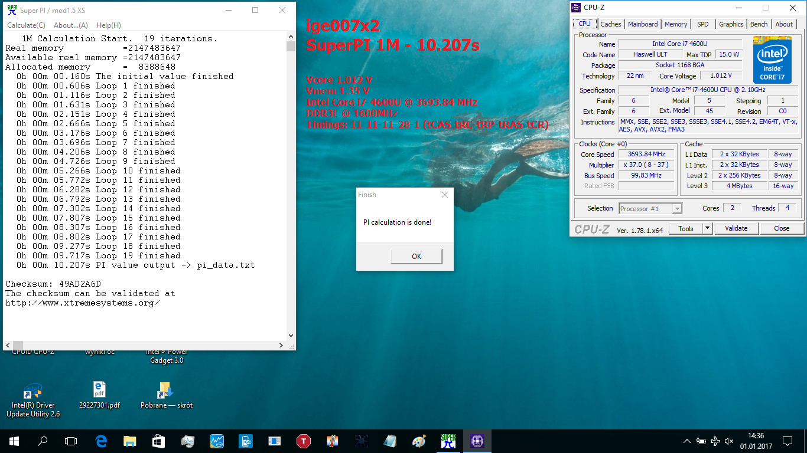
Task: Open the Action Center notification icon
Action: pos(788,441)
